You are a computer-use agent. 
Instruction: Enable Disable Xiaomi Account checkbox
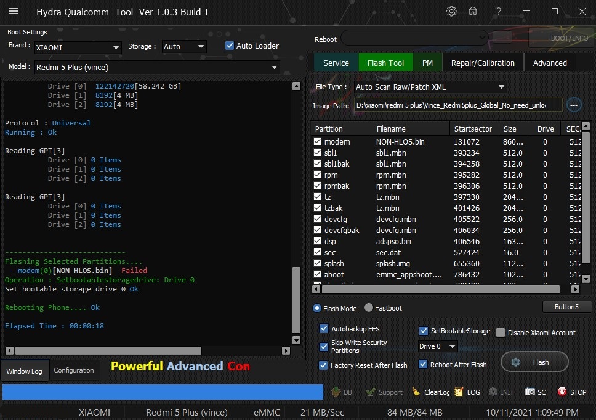coord(501,333)
